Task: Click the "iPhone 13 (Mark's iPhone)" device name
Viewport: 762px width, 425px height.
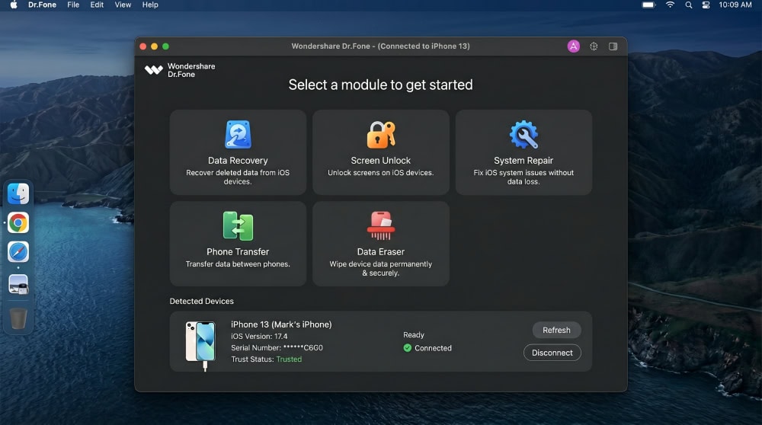Action: [x=281, y=324]
